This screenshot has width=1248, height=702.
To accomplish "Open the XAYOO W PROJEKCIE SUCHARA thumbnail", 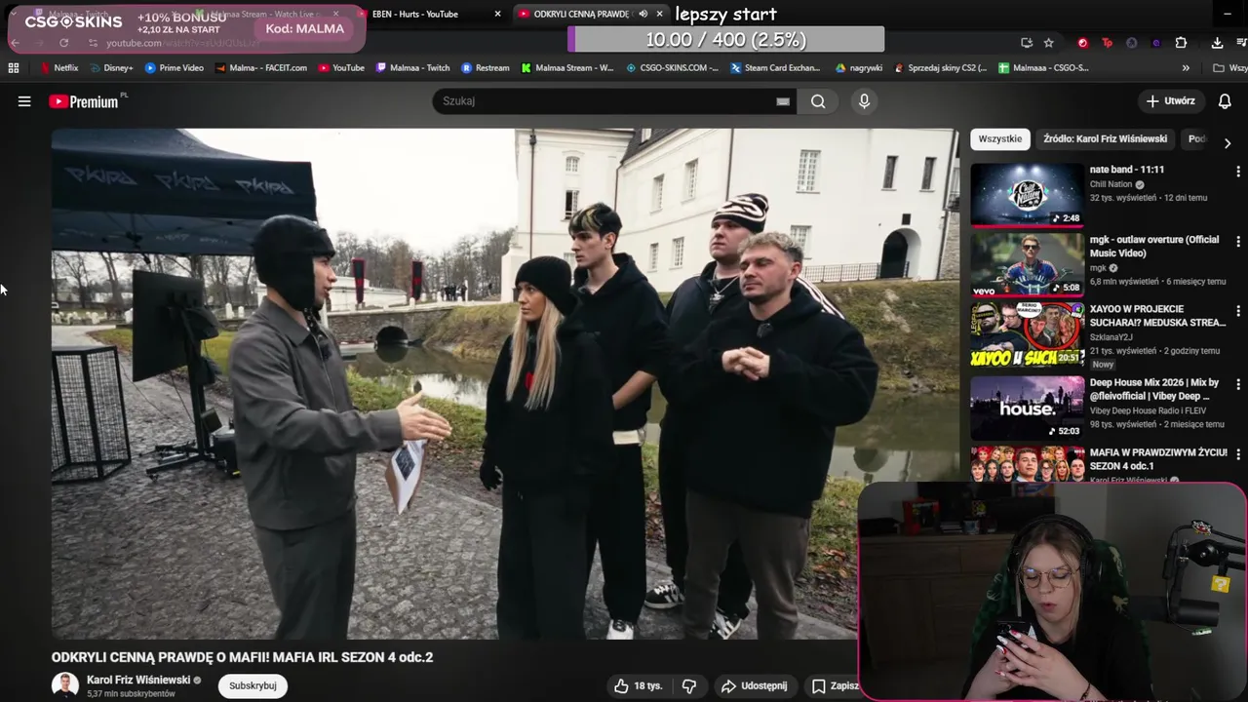I will 1027,334.
